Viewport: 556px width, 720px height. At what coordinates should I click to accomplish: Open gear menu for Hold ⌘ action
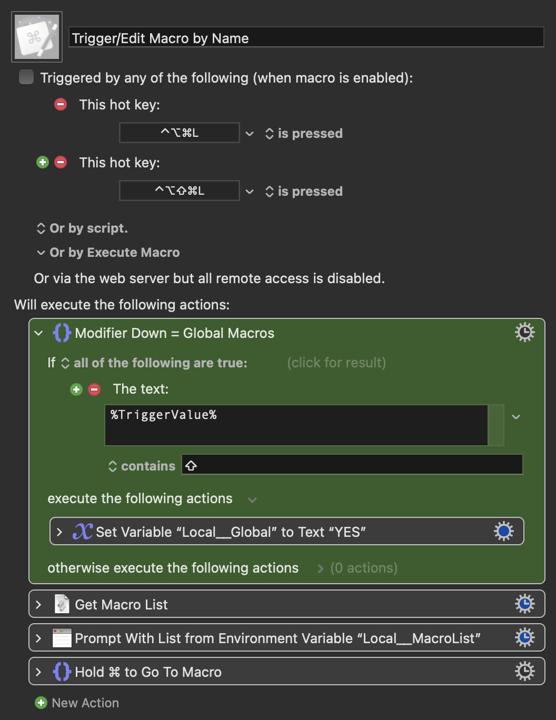tap(524, 671)
